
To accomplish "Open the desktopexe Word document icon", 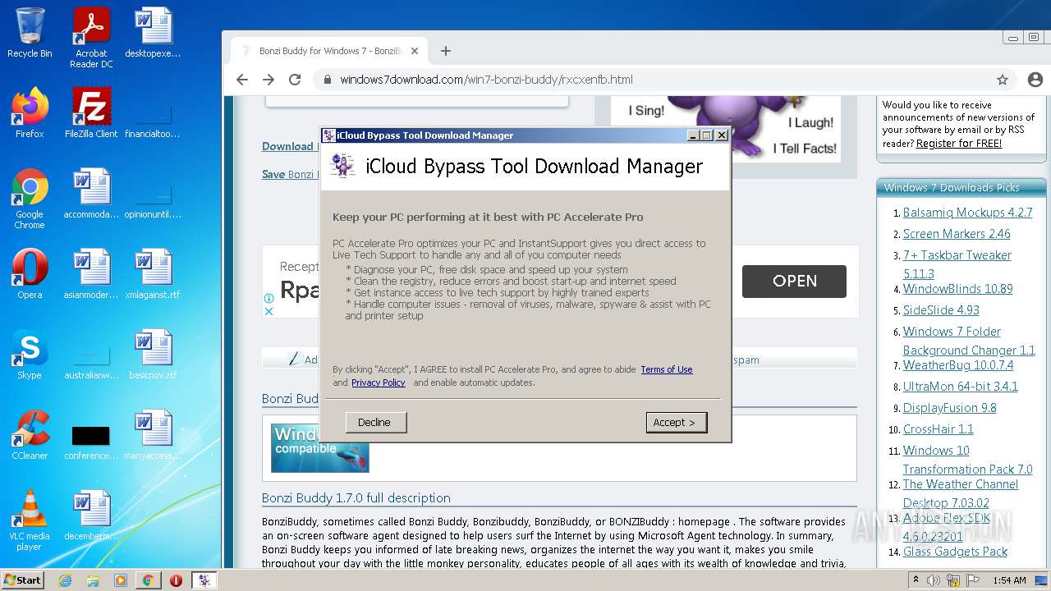I will coord(153,33).
